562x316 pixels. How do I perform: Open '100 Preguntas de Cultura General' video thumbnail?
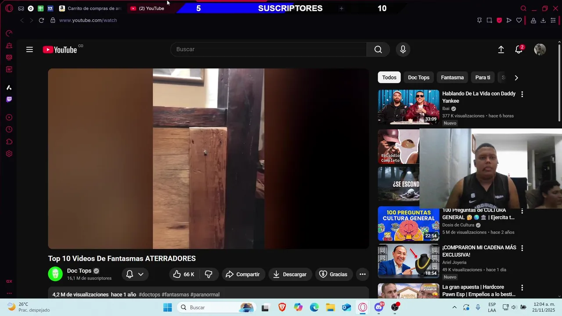pos(408,223)
